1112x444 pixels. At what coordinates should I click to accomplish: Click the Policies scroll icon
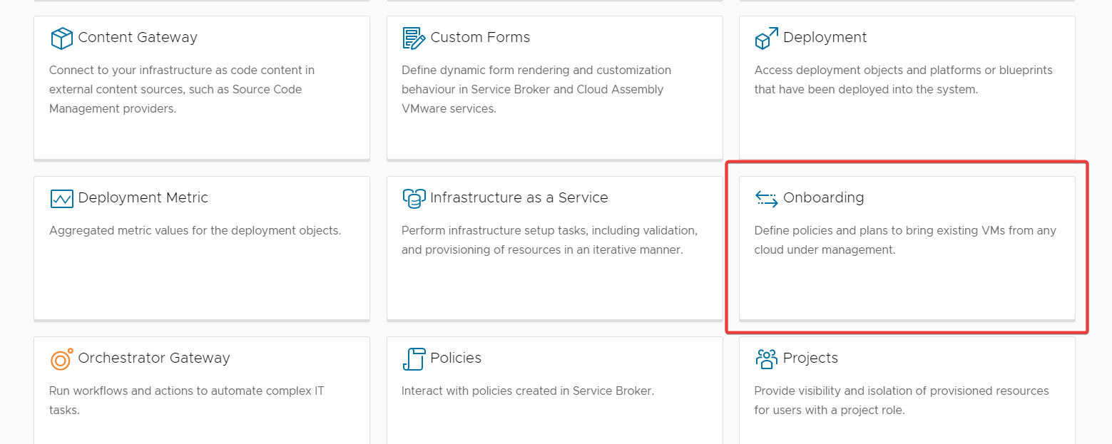414,358
